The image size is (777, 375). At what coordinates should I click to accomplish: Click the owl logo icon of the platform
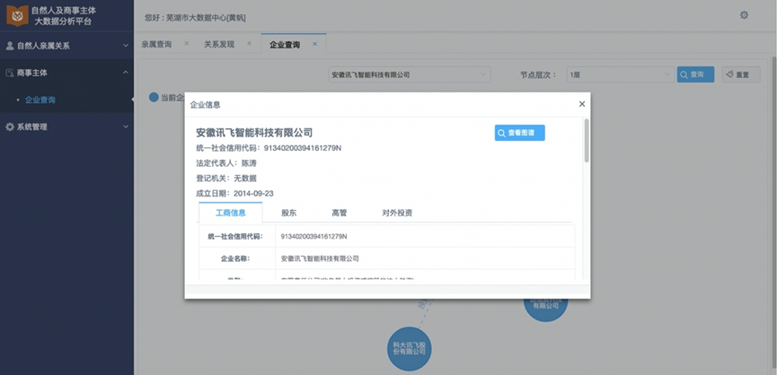(x=17, y=15)
